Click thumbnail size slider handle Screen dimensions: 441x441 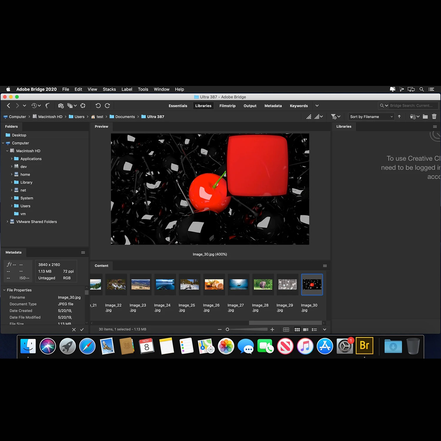pos(227,330)
